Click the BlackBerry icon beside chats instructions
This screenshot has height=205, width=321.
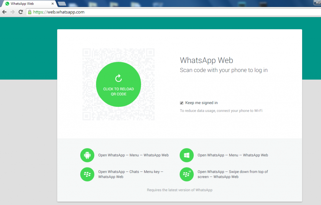[x=87, y=174]
